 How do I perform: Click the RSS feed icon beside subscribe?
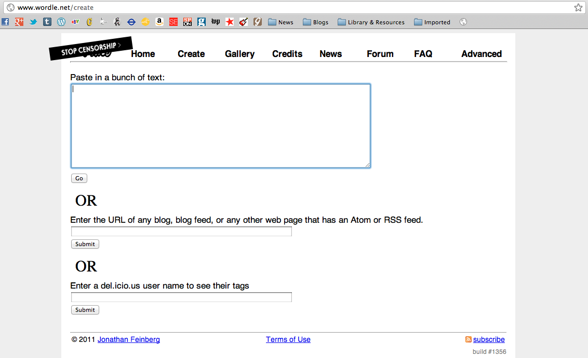469,339
